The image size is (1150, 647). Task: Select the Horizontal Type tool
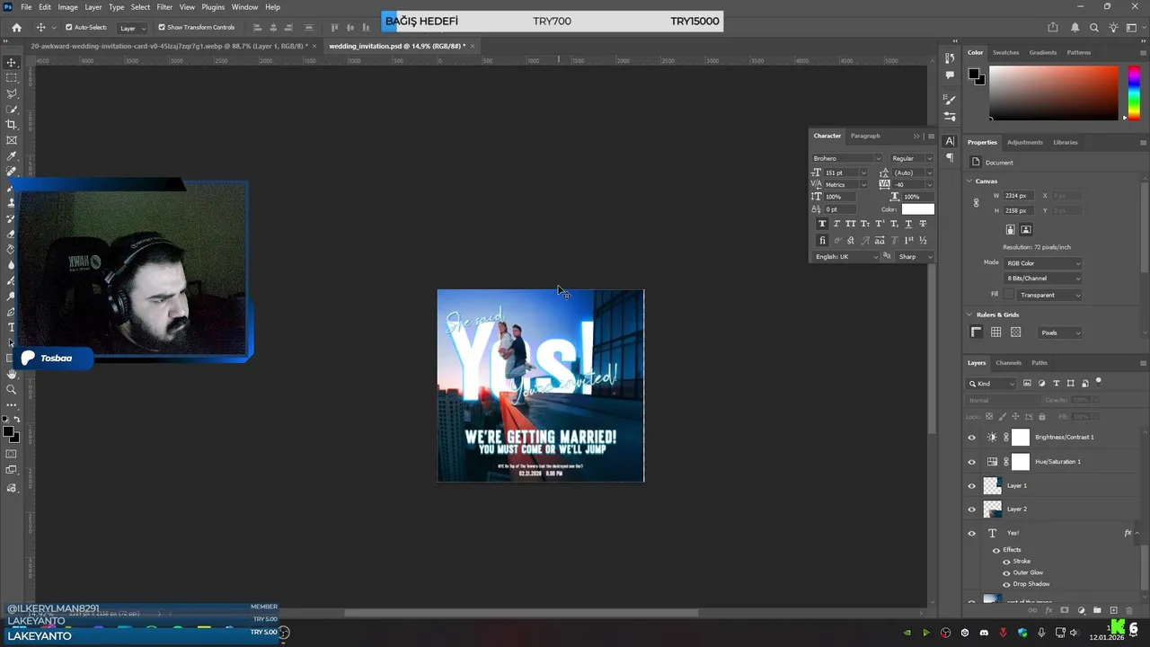pyautogui.click(x=12, y=327)
